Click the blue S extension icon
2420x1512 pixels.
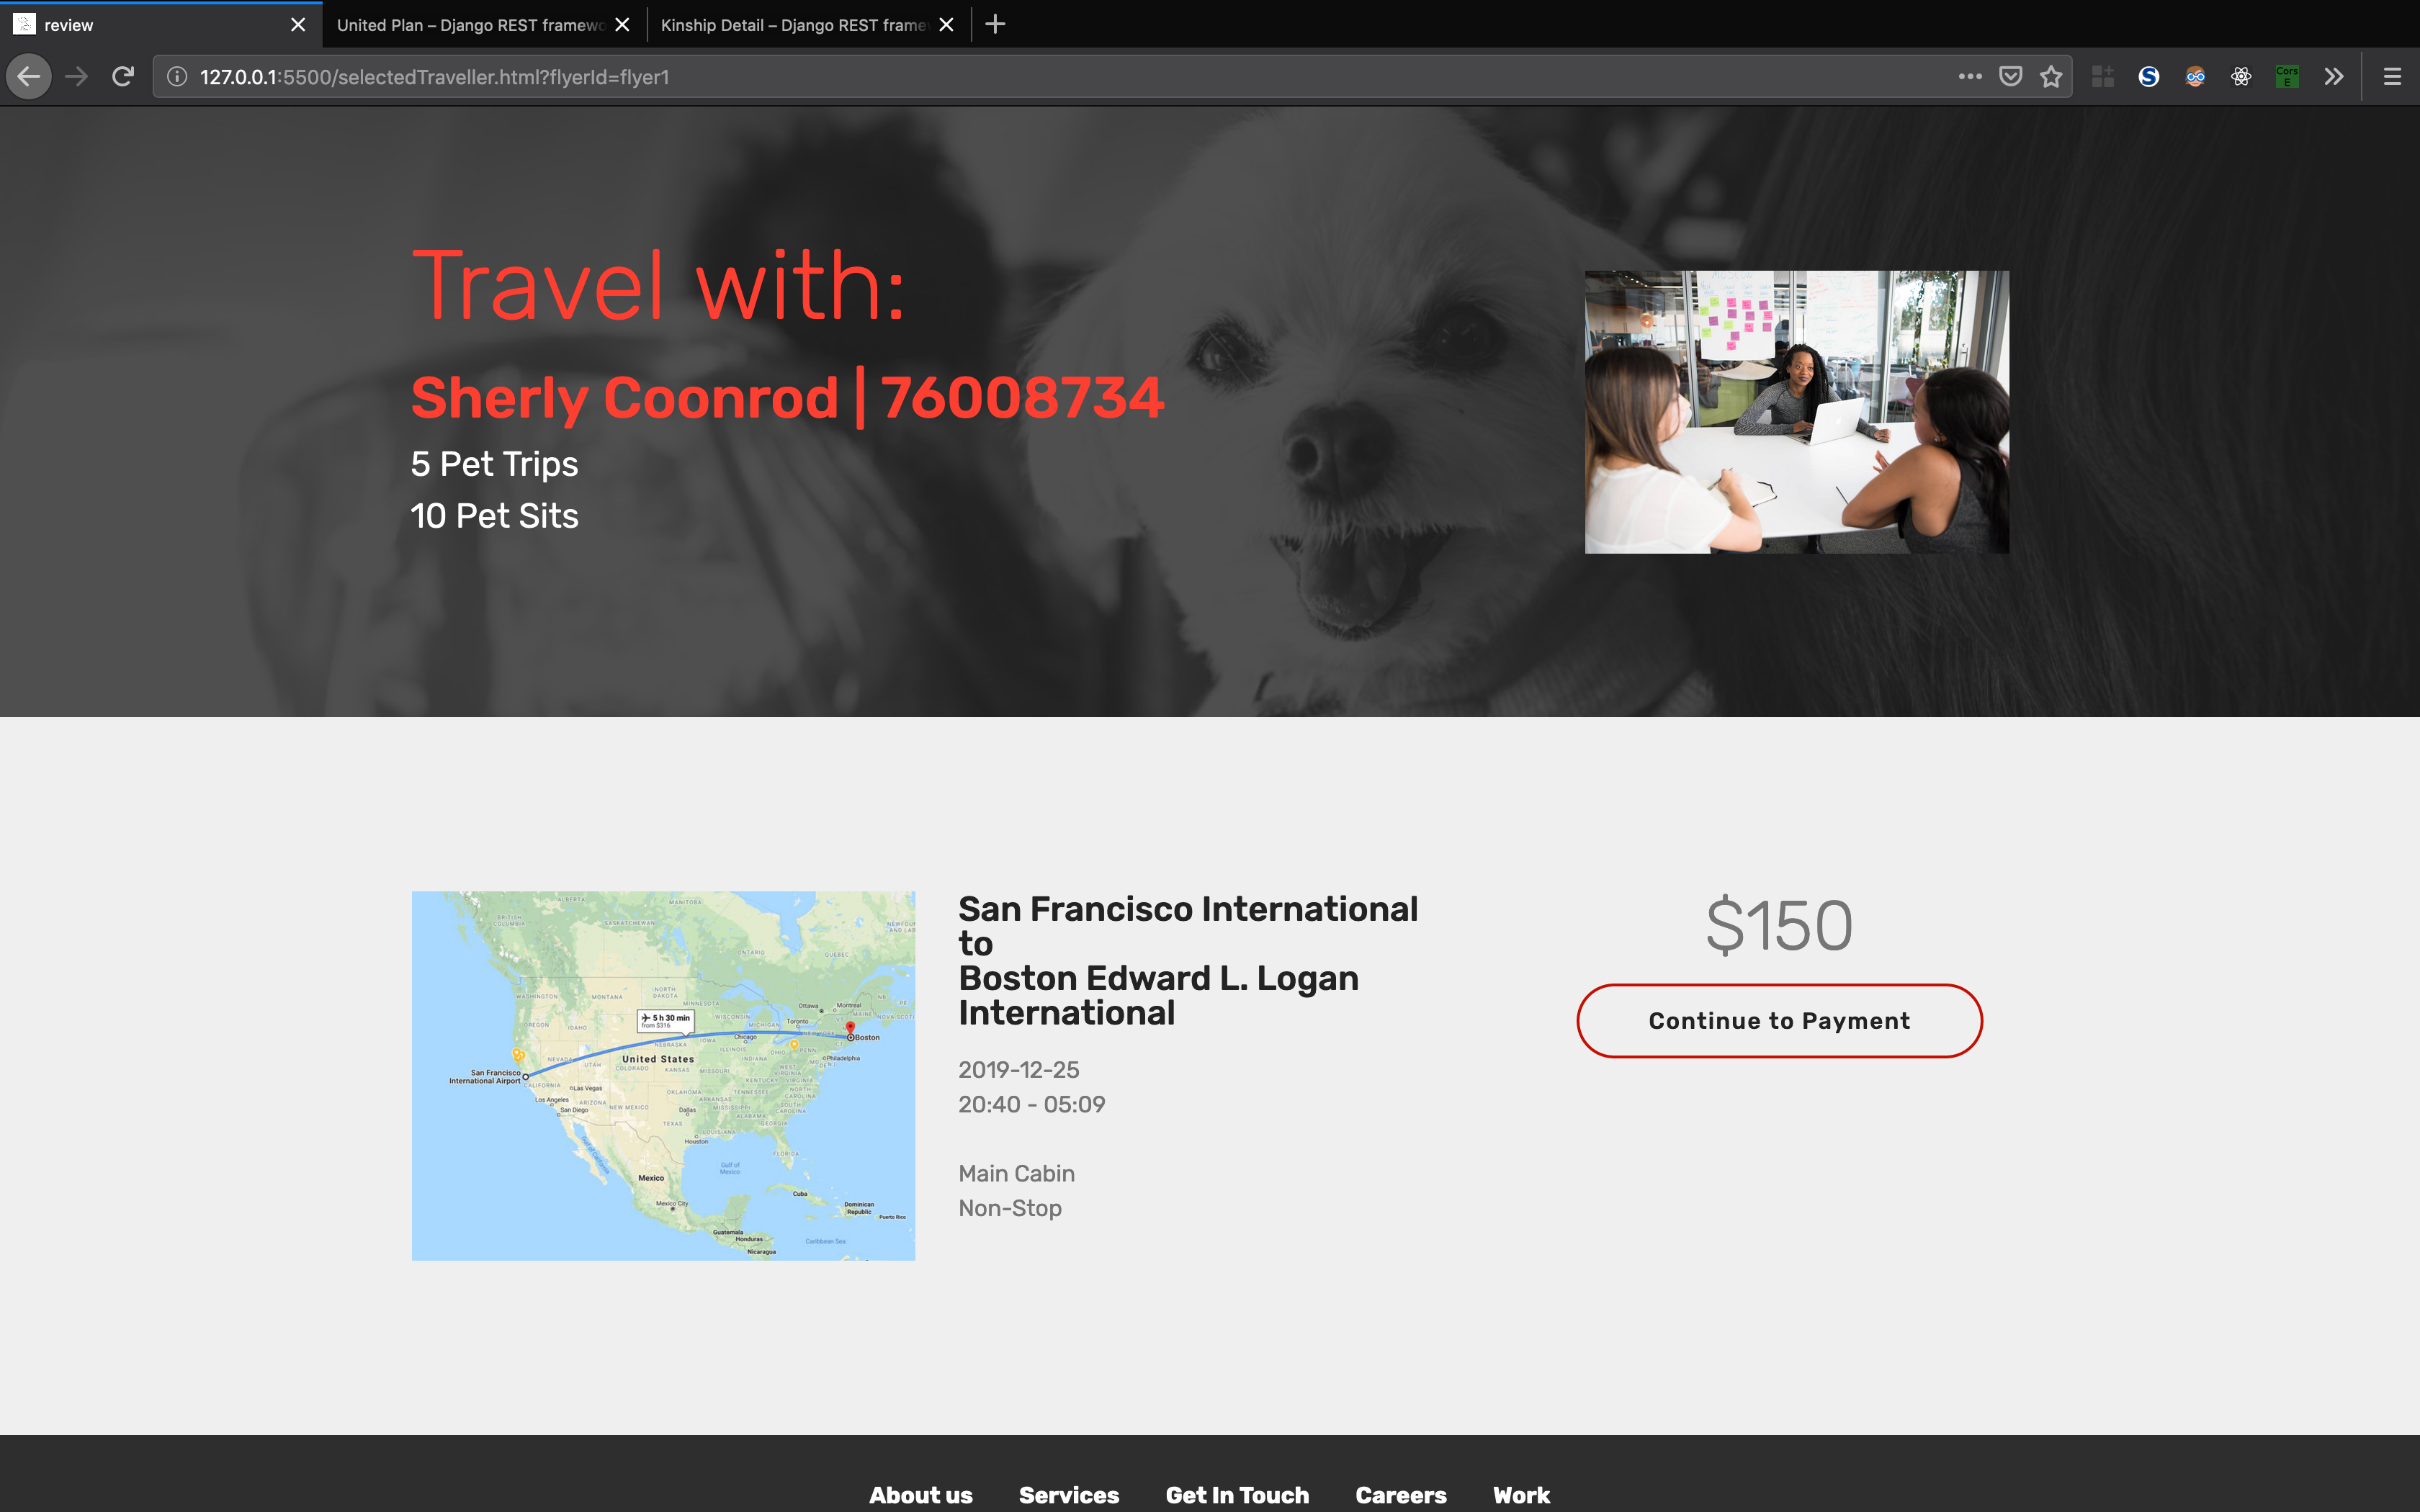2148,77
